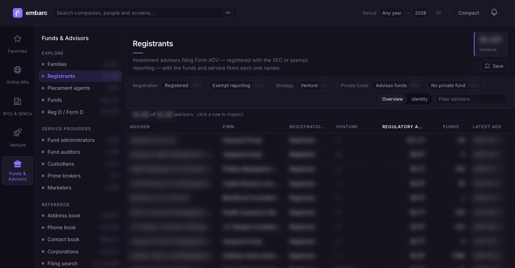Open Families in the sidebar
This screenshot has width=515, height=268.
click(80, 64)
